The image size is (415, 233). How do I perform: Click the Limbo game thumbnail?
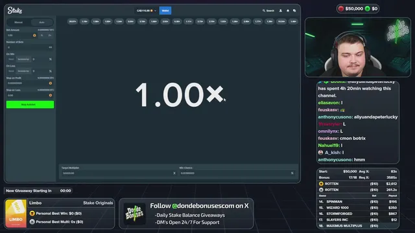pyautogui.click(x=16, y=214)
